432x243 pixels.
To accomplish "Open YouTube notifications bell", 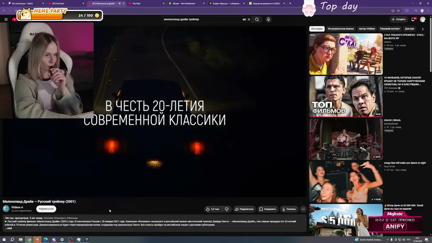I will 413,19.
